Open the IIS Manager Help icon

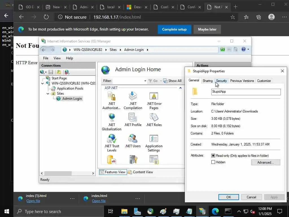244,49
